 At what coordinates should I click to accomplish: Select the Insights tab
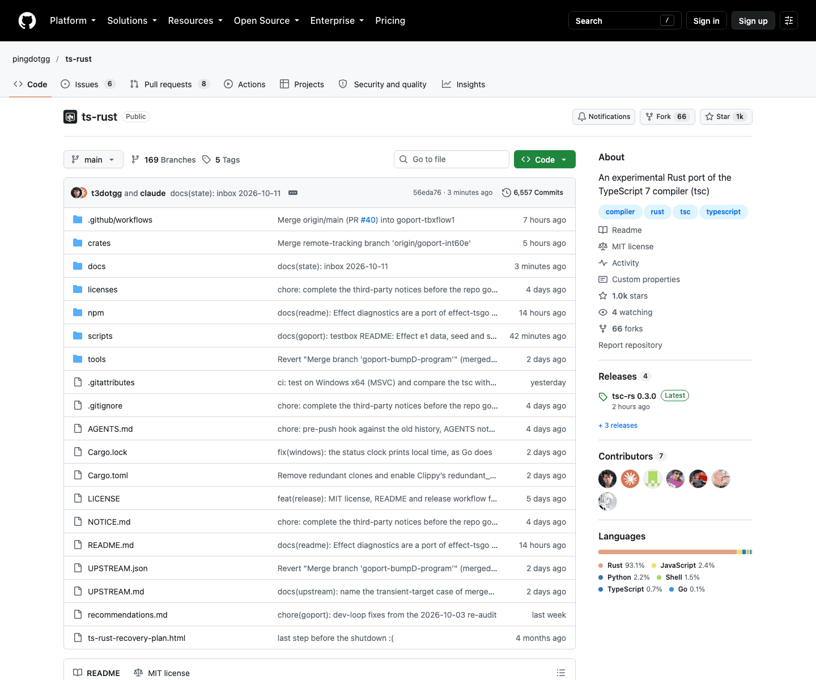point(464,84)
